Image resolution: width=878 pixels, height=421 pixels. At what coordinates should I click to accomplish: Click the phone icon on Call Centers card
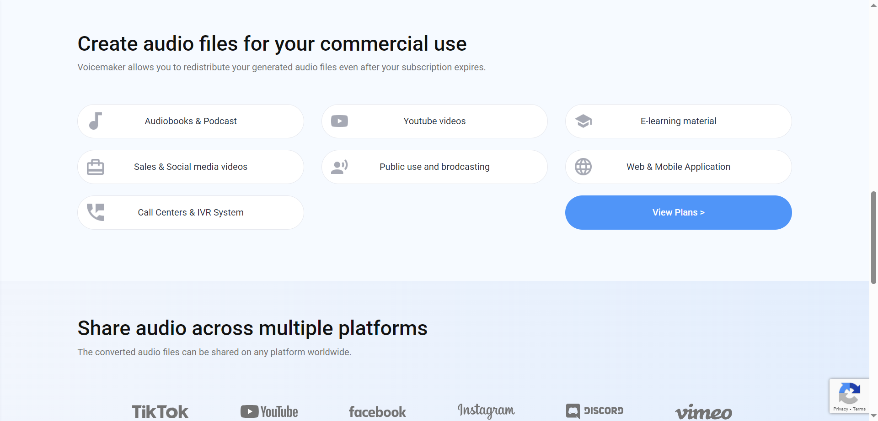pyautogui.click(x=95, y=212)
